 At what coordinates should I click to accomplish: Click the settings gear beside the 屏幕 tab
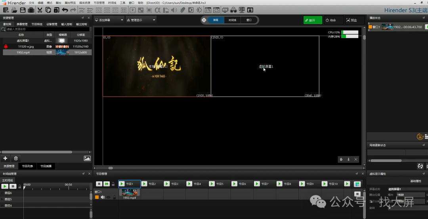tap(204, 20)
